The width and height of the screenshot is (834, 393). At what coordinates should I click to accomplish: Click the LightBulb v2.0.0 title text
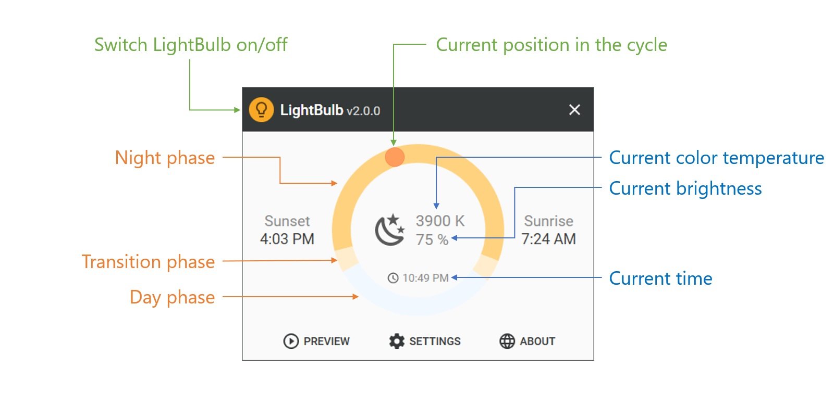click(330, 110)
